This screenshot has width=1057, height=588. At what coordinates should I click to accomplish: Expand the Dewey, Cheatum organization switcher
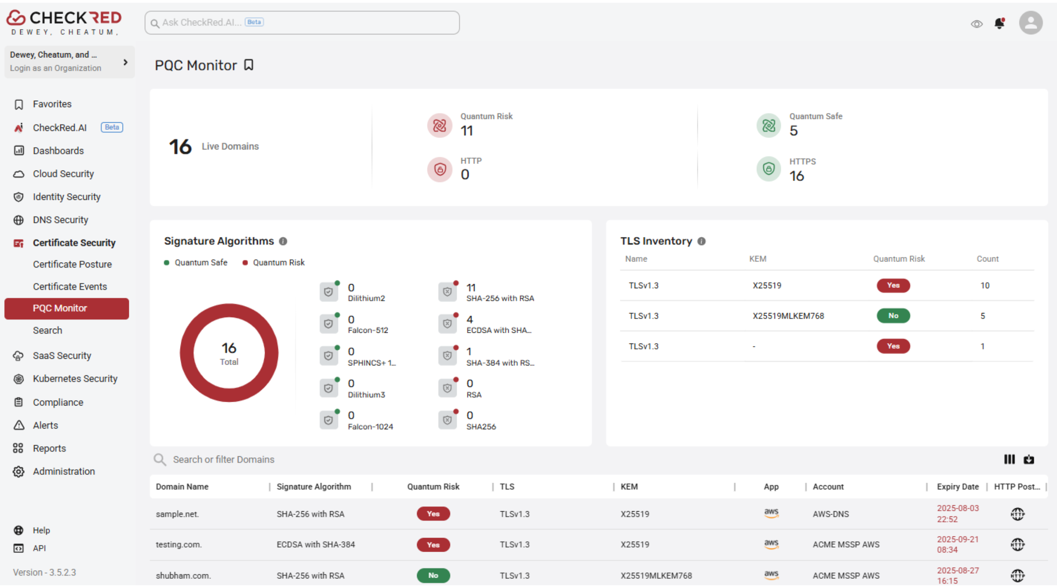pyautogui.click(x=125, y=62)
